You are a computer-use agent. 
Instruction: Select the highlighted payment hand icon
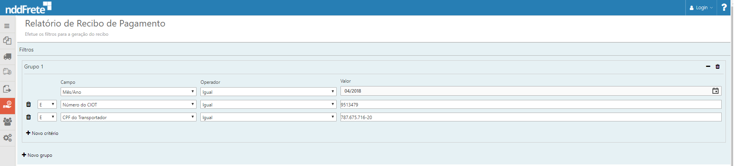[x=7, y=105]
